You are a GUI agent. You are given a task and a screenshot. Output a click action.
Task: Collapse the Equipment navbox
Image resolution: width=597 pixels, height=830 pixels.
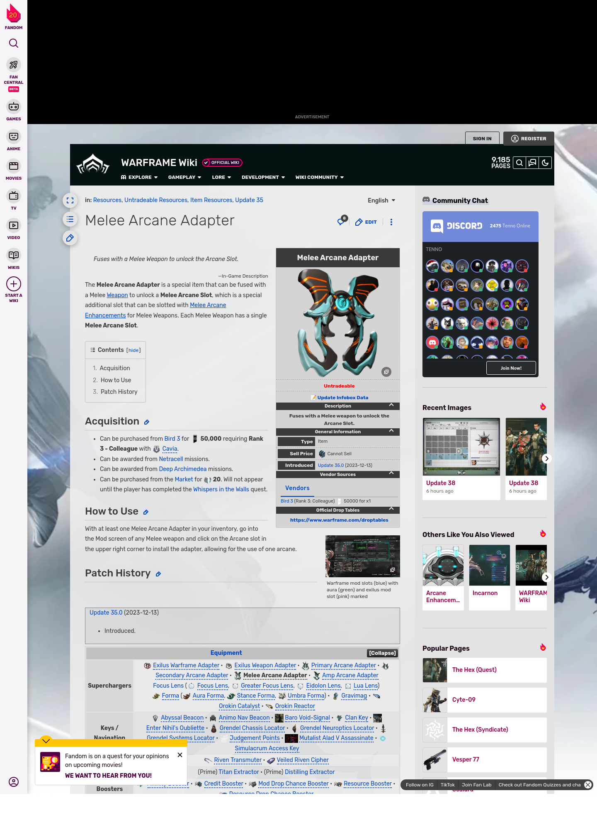(x=382, y=653)
